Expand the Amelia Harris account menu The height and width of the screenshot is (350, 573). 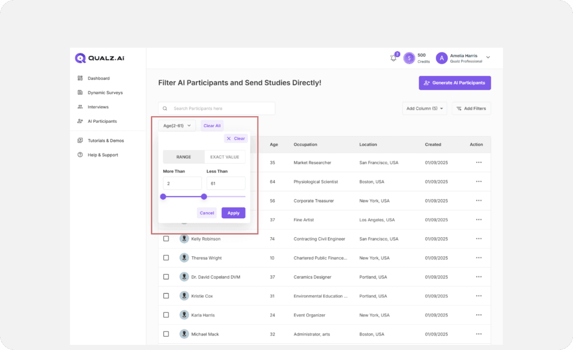488,57
